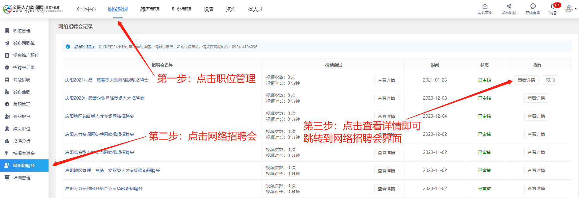Open 网站首页 home icon
Screen dimensions: 579x198
485,6
